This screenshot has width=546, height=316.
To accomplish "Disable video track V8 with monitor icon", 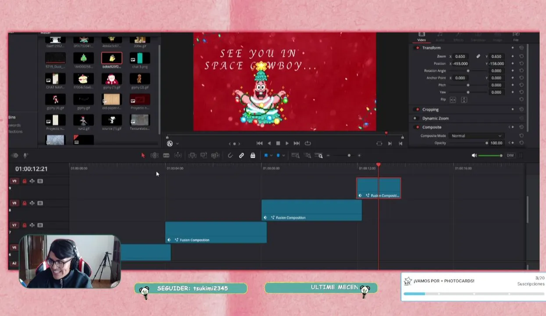I will tap(40, 203).
